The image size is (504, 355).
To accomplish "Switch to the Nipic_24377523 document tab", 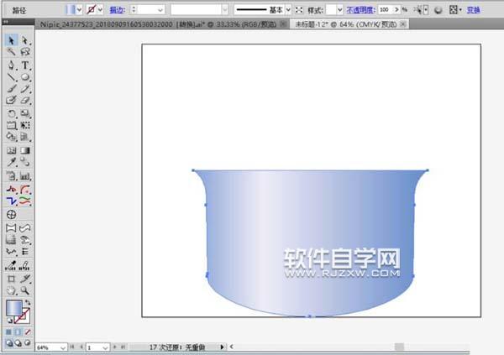I will tap(158, 24).
